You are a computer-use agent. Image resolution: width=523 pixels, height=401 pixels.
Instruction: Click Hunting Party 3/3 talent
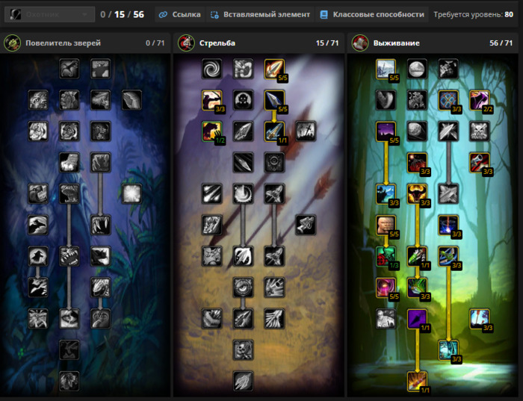coord(448,350)
